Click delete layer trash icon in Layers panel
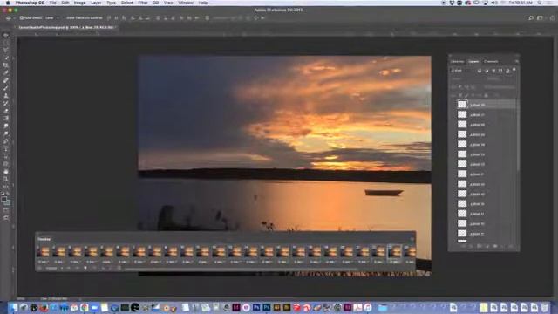558x314 pixels. pos(511,246)
